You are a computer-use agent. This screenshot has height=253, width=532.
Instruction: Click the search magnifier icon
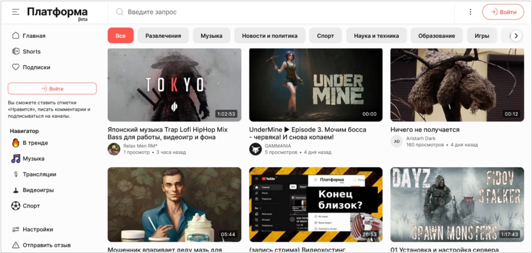[x=120, y=12]
